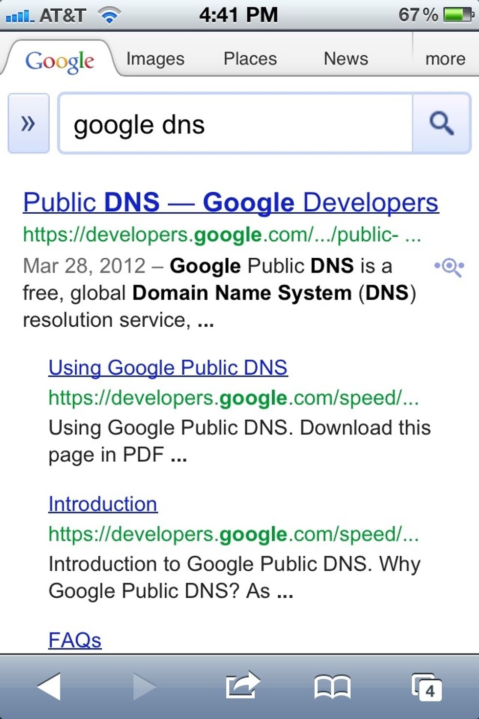479x719 pixels.
Task: Tap the search field containing 'google dns'
Action: click(x=235, y=123)
